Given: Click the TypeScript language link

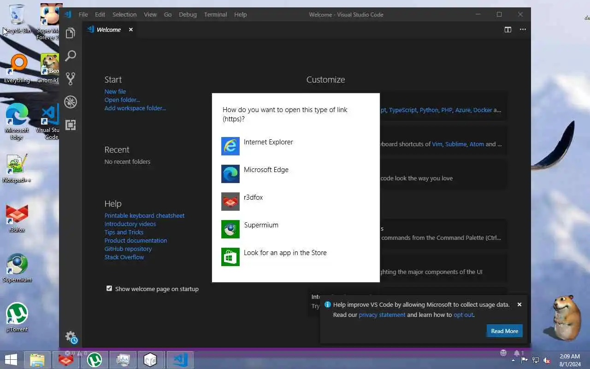Looking at the screenshot, I should coord(402,110).
